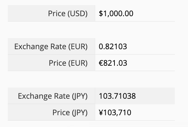Select the ¥103,710 price value
This screenshot has height=127, width=188.
point(115,113)
